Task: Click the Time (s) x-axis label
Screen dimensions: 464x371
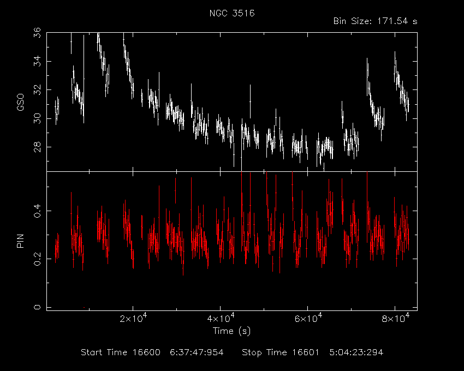Action: (231, 331)
